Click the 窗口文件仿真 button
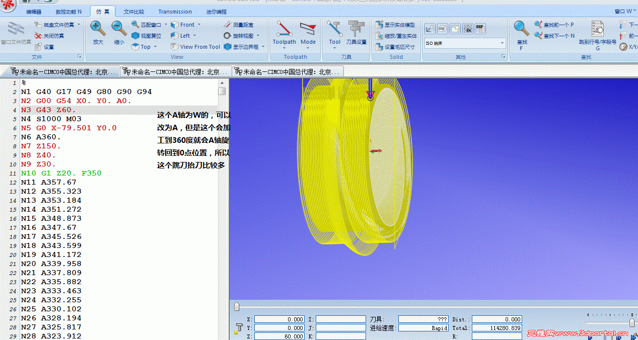The height and width of the screenshot is (340, 638). (16, 33)
